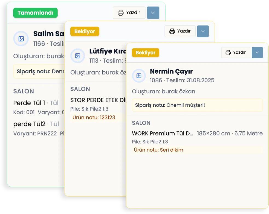This screenshot has width=269, height=214.
Task: Click SALON heading in Lütfiye card
Action: [x=80, y=89]
